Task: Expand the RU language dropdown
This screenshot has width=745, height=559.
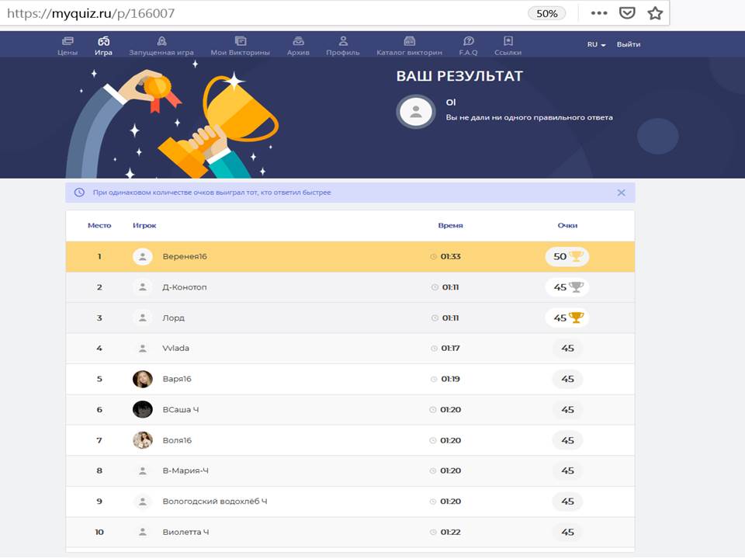Action: click(596, 45)
